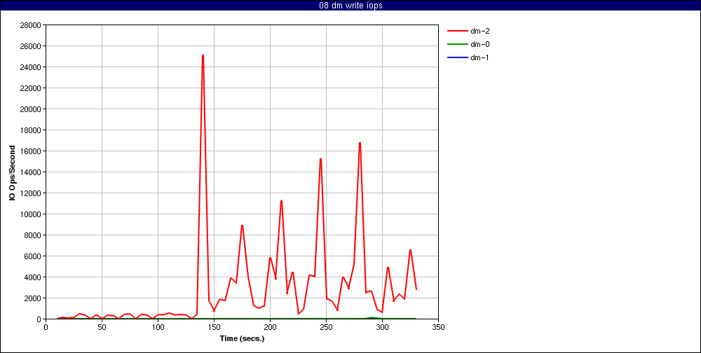Image resolution: width=701 pixels, height=353 pixels.
Task: Click the 100 x-axis tick label
Action: (158, 327)
